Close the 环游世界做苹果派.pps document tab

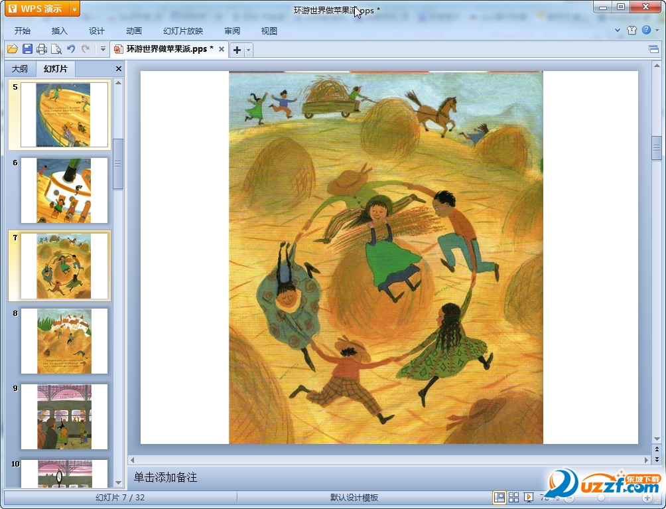[222, 49]
